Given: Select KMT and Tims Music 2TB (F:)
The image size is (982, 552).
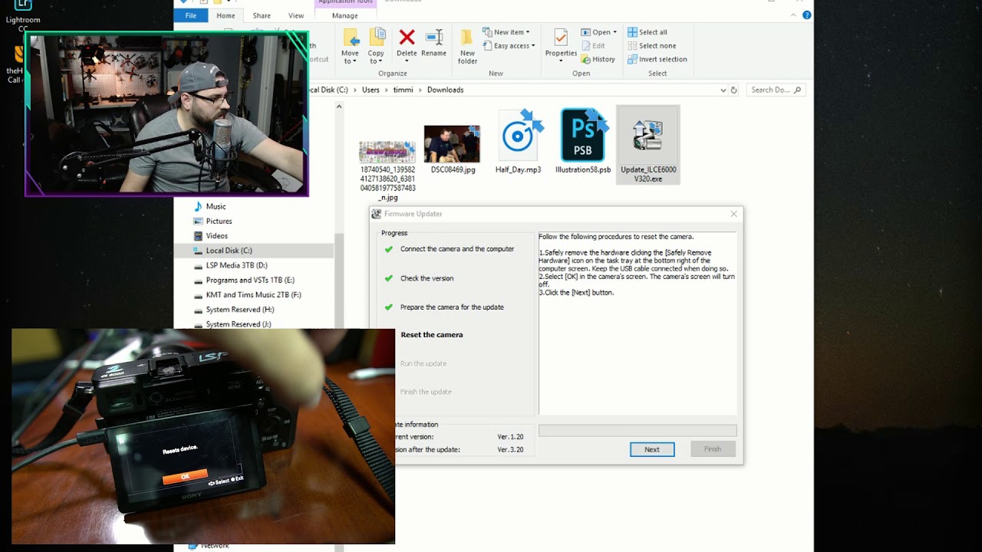Looking at the screenshot, I should [253, 294].
